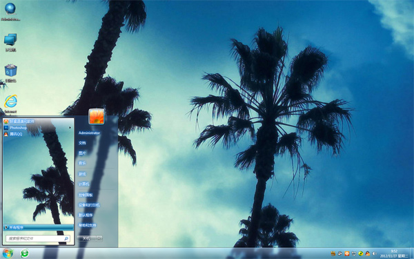The image size is (414, 259).
Task: Click the silver tray icon beside yellow cartoon
Action: coord(340,253)
